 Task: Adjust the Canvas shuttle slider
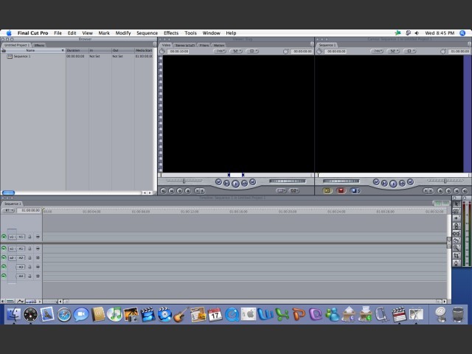coord(445,181)
